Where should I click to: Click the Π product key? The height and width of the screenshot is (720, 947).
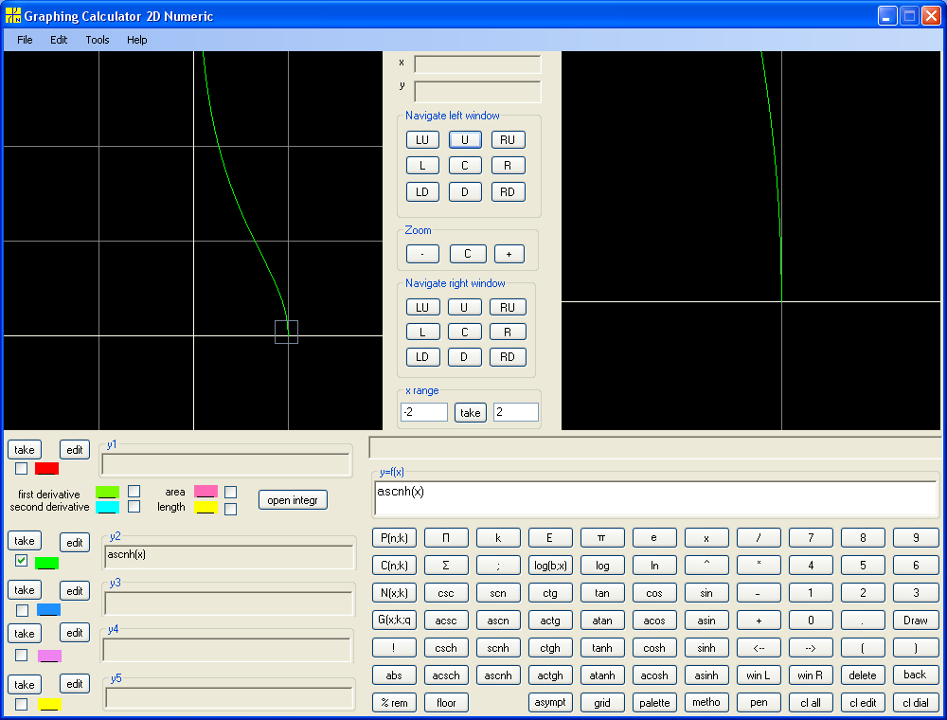pyautogui.click(x=446, y=537)
